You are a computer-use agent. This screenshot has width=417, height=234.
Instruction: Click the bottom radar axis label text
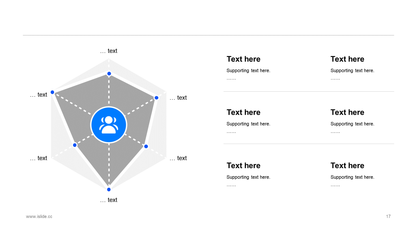[x=108, y=200]
